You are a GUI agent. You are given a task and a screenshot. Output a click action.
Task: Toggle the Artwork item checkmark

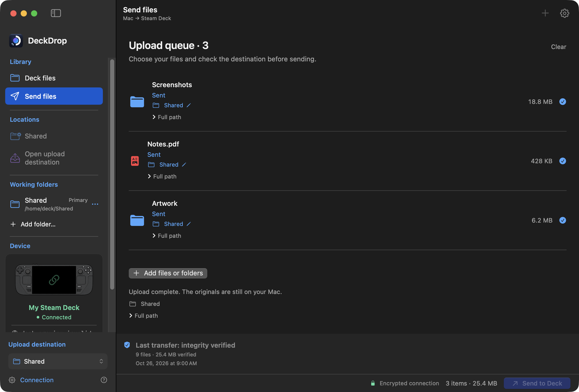click(563, 220)
